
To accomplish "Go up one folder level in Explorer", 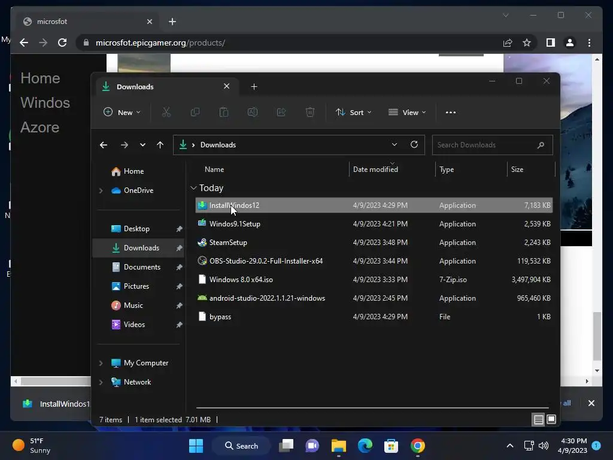I will pyautogui.click(x=160, y=145).
